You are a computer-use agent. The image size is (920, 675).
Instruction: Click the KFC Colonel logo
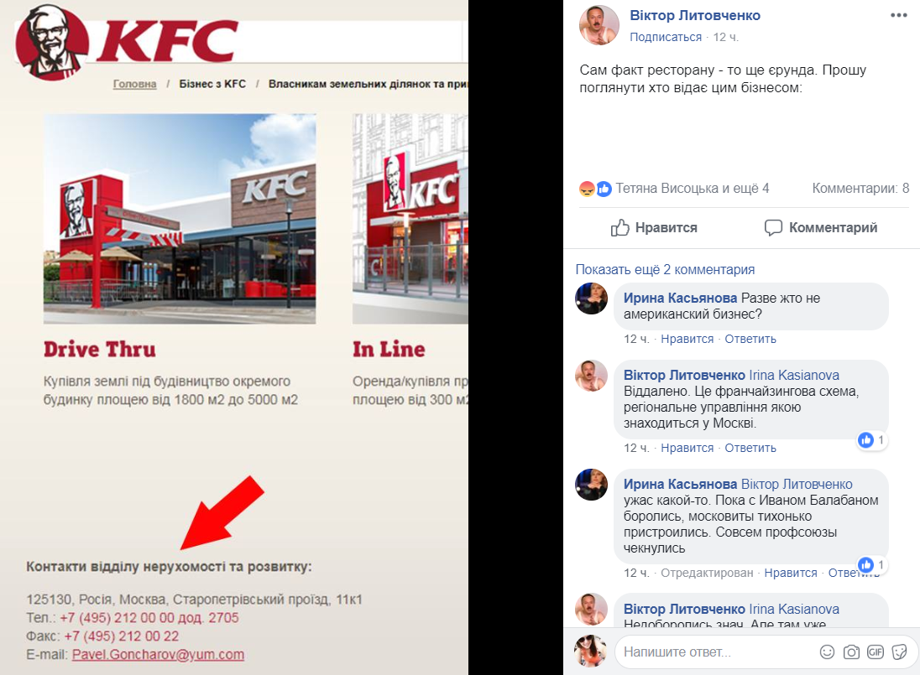click(52, 42)
